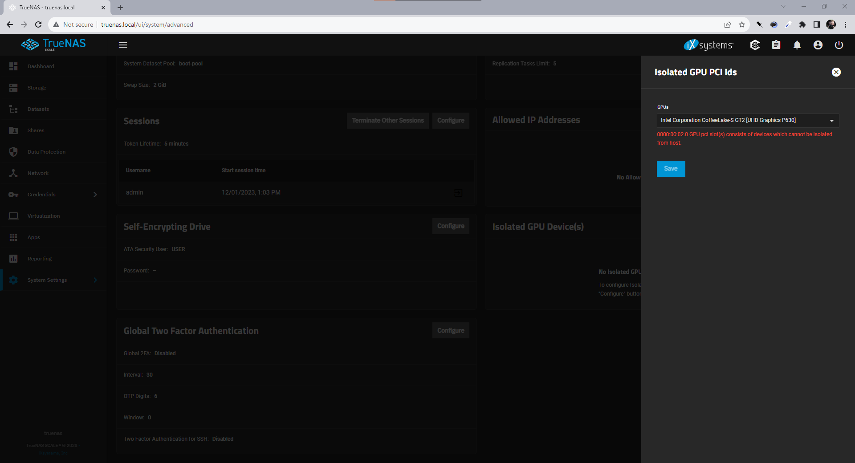This screenshot has height=463, width=855.
Task: Click the TrueNAS SCALE logo
Action: [x=53, y=45]
